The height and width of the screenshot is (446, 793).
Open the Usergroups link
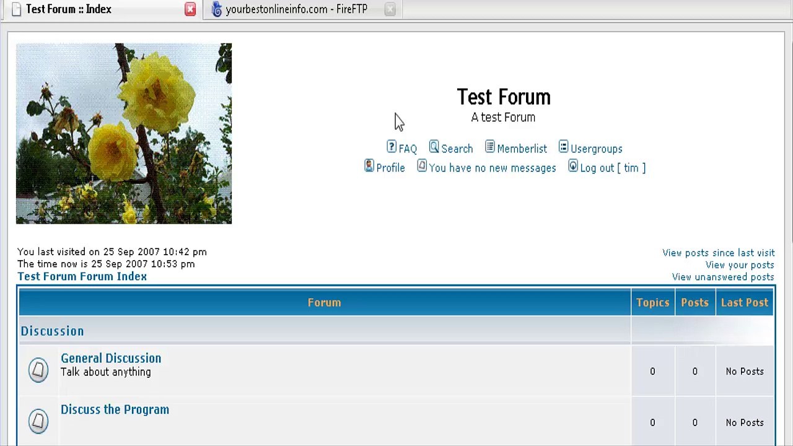click(596, 149)
